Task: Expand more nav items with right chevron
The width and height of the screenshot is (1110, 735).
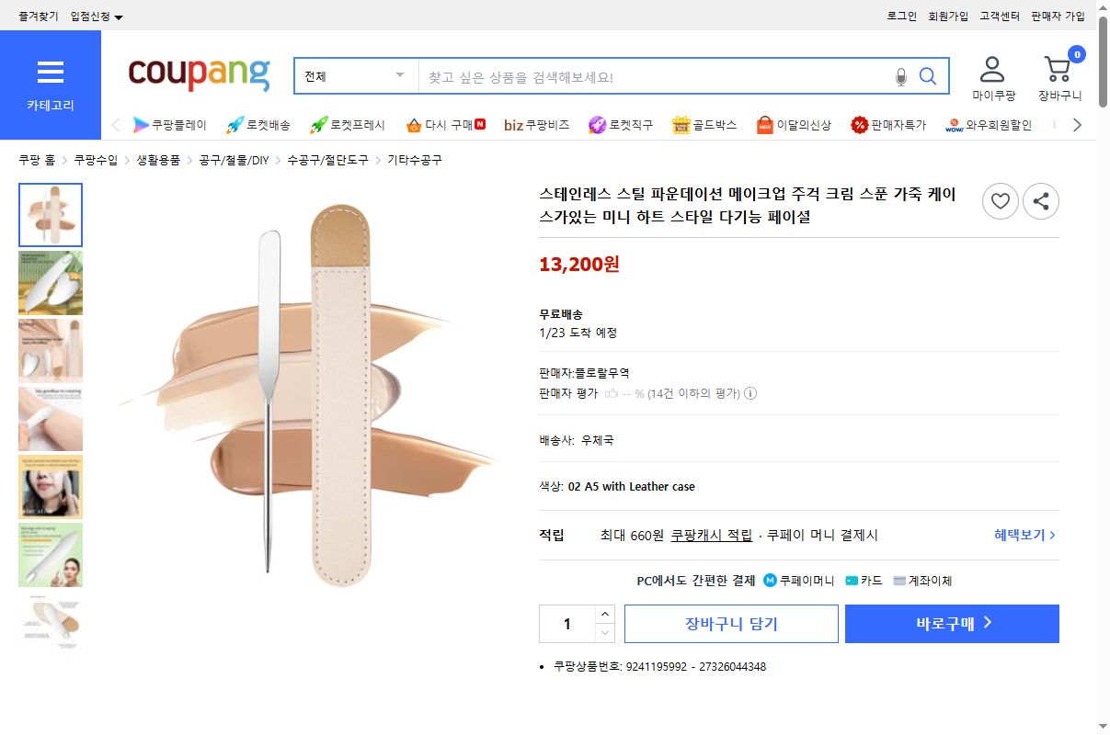Action: (x=1078, y=124)
